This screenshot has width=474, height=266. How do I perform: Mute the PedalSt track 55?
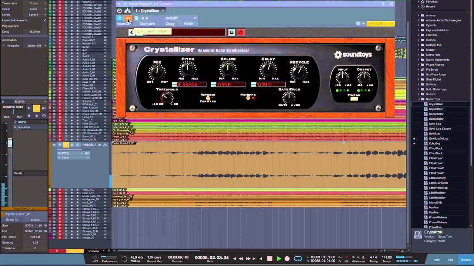point(60,145)
